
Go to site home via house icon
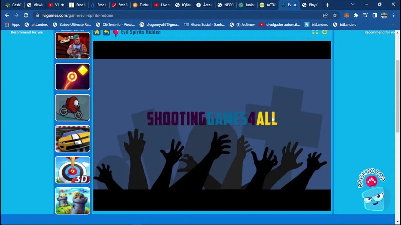point(97,32)
